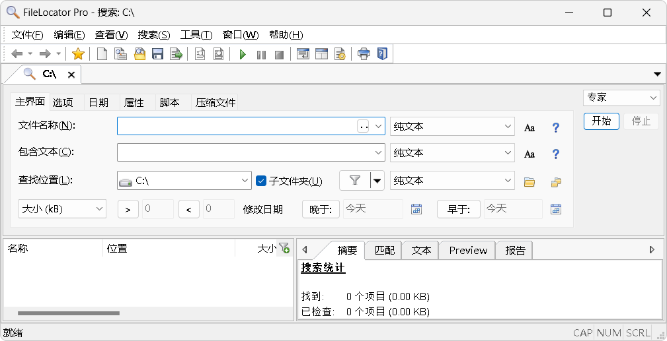Viewport: 667px width, 341px height.
Task: Click the dots button in the 文件名称 field
Action: point(363,127)
